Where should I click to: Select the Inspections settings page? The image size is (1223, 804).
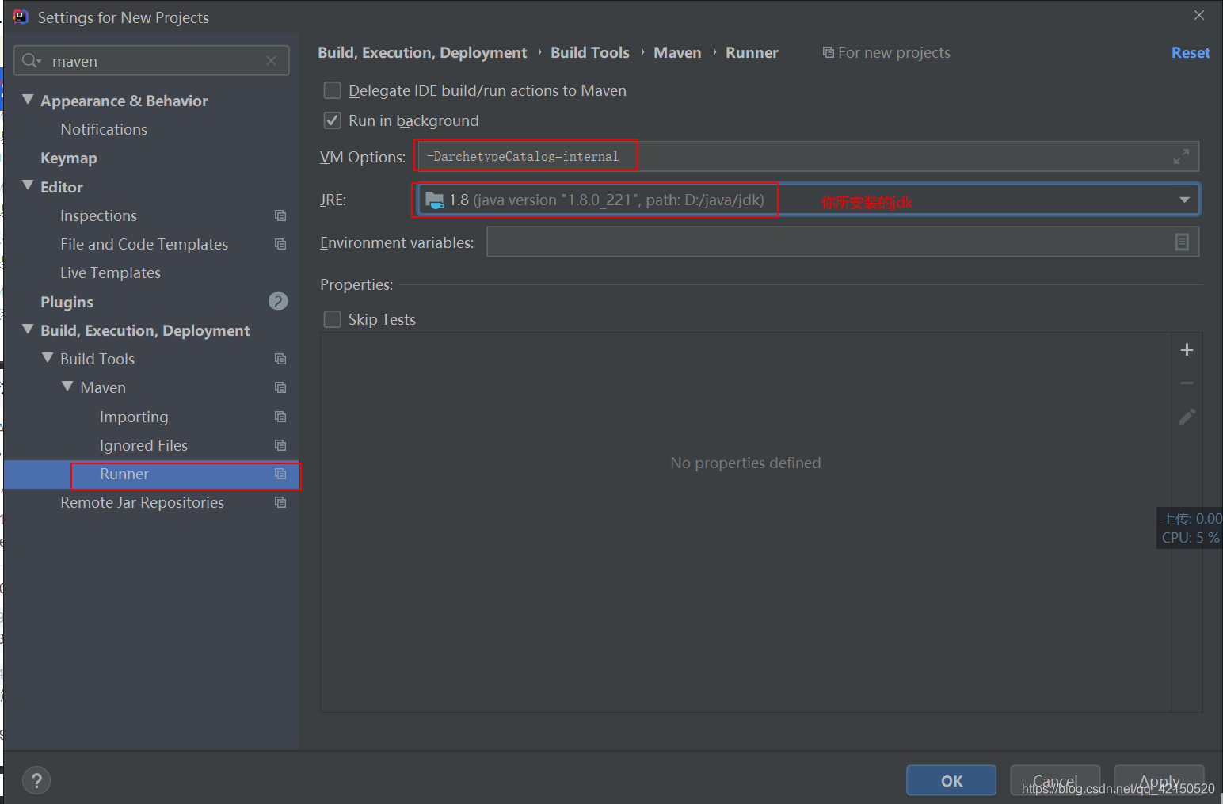click(98, 215)
